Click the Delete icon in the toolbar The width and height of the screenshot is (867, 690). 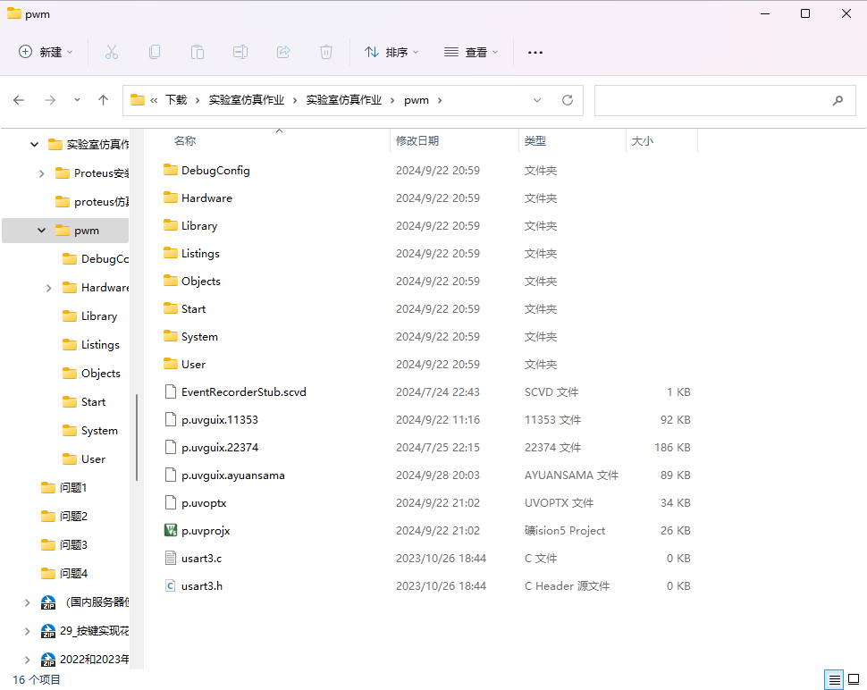(325, 52)
